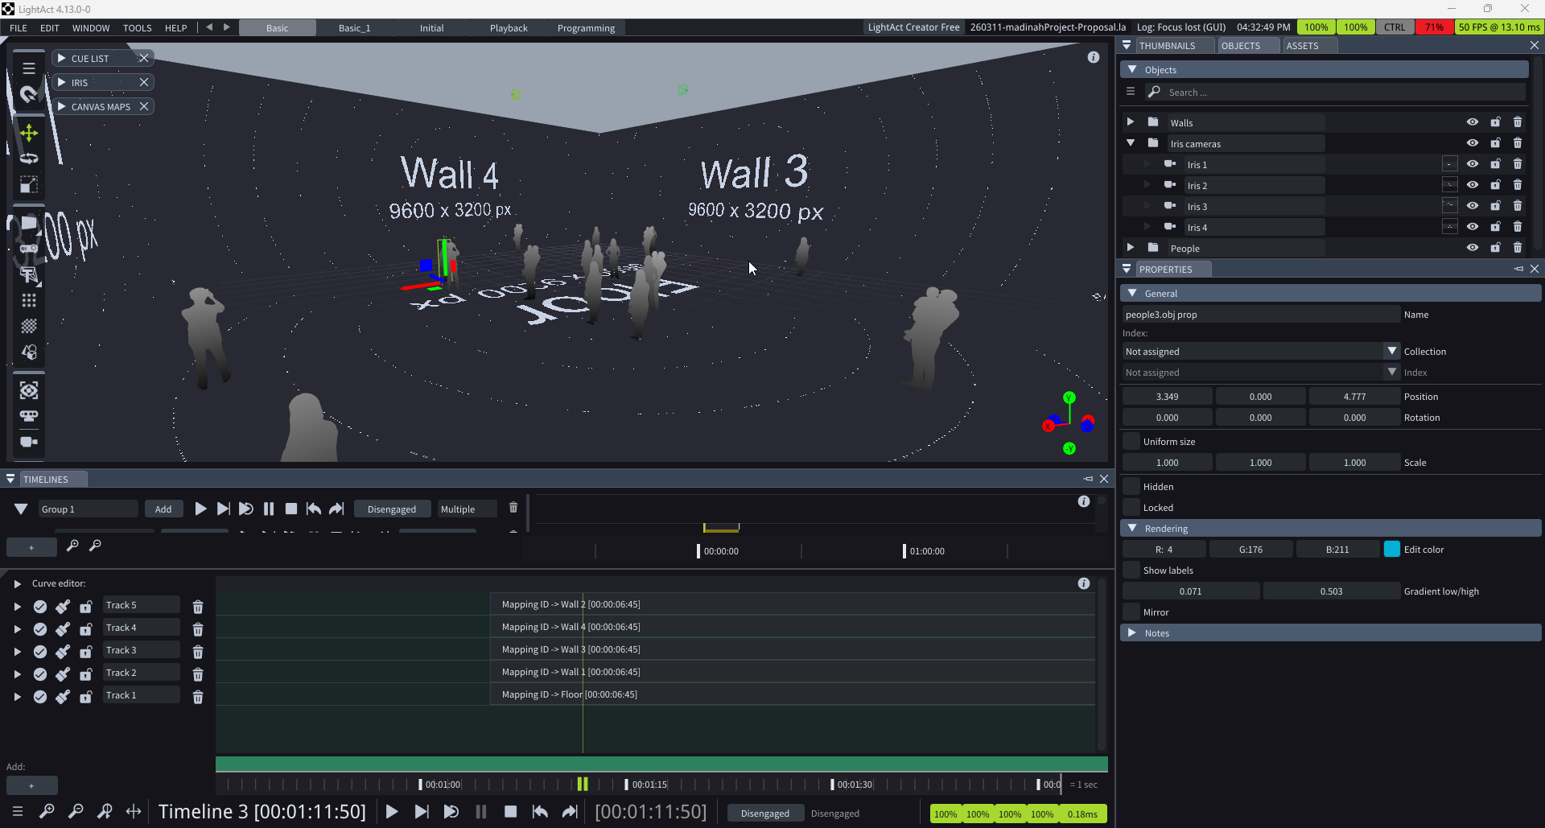The width and height of the screenshot is (1545, 828).
Task: Expand the Notes section
Action: coord(1132,632)
